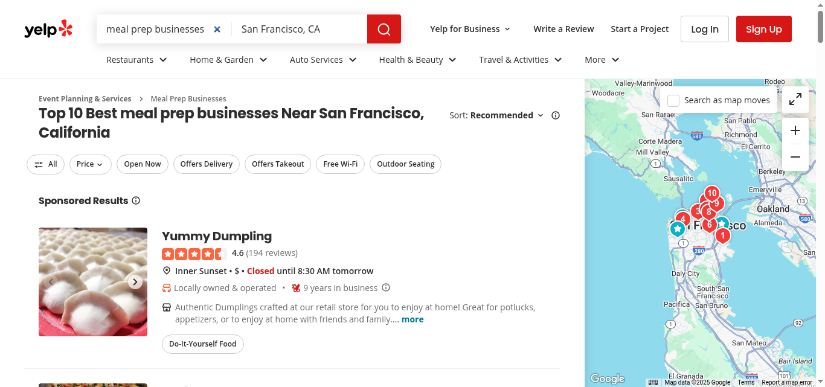Expand the Restaurants category menu

pyautogui.click(x=136, y=60)
